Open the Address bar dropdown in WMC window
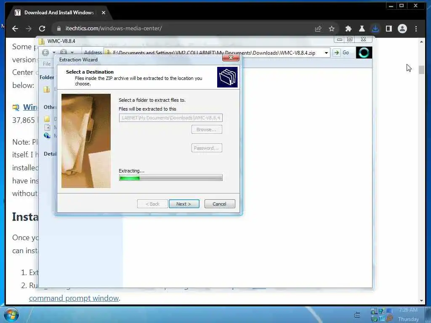Screen dimensions: 431x323 pyautogui.click(x=326, y=53)
